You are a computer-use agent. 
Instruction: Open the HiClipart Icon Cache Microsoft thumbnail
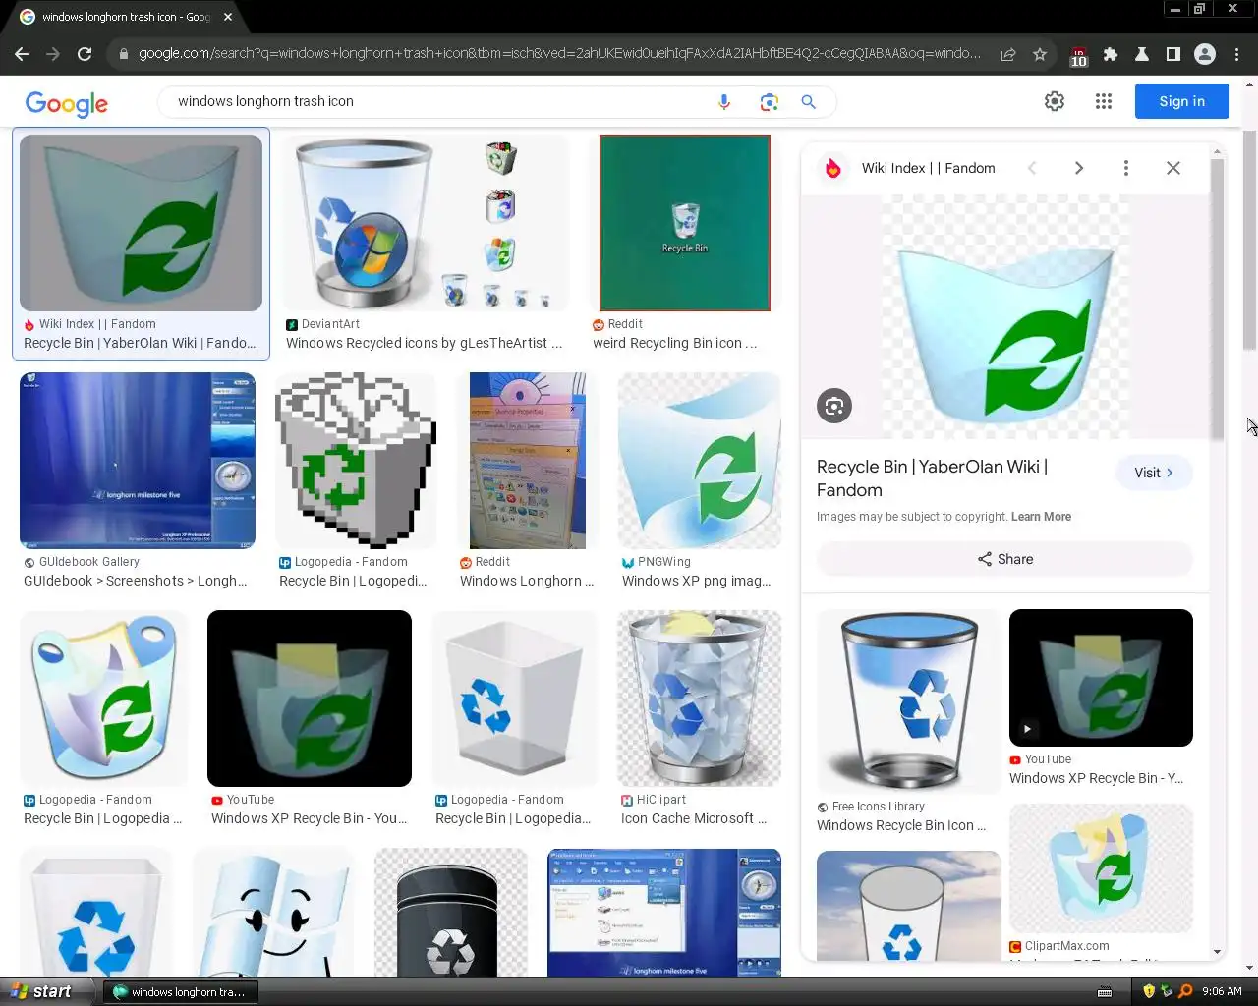pos(700,699)
